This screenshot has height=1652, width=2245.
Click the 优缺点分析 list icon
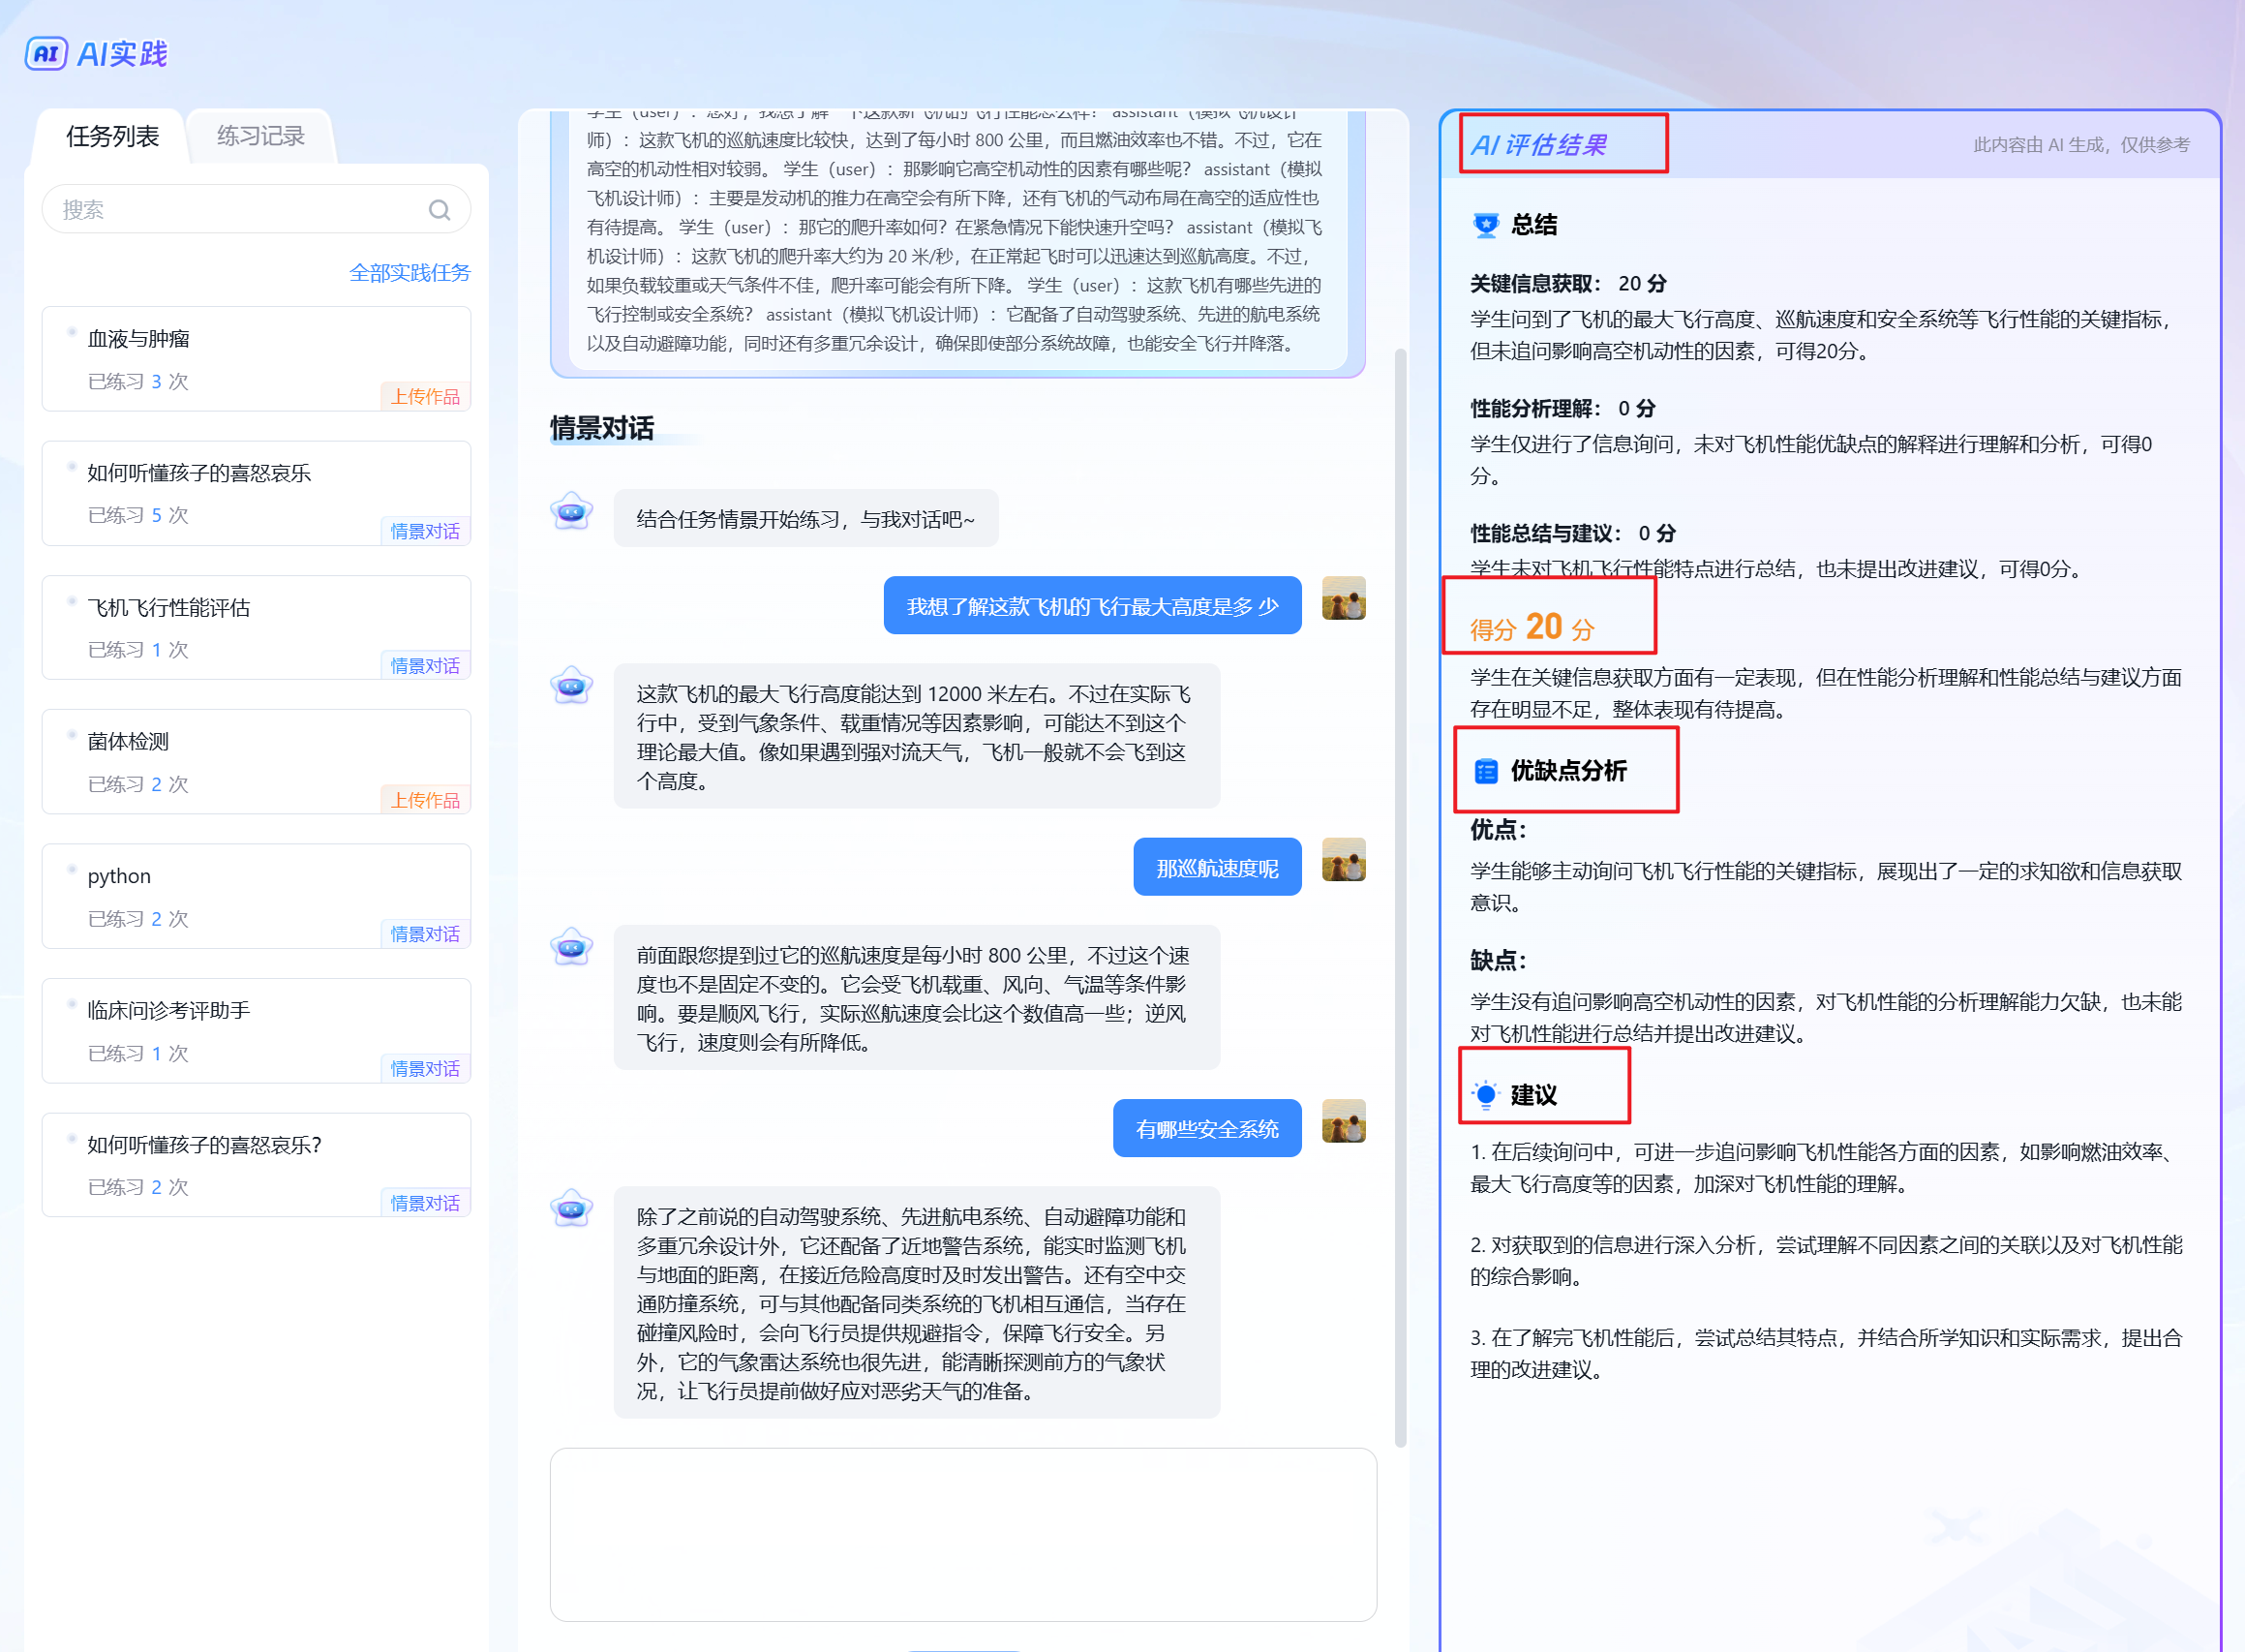coord(1485,771)
